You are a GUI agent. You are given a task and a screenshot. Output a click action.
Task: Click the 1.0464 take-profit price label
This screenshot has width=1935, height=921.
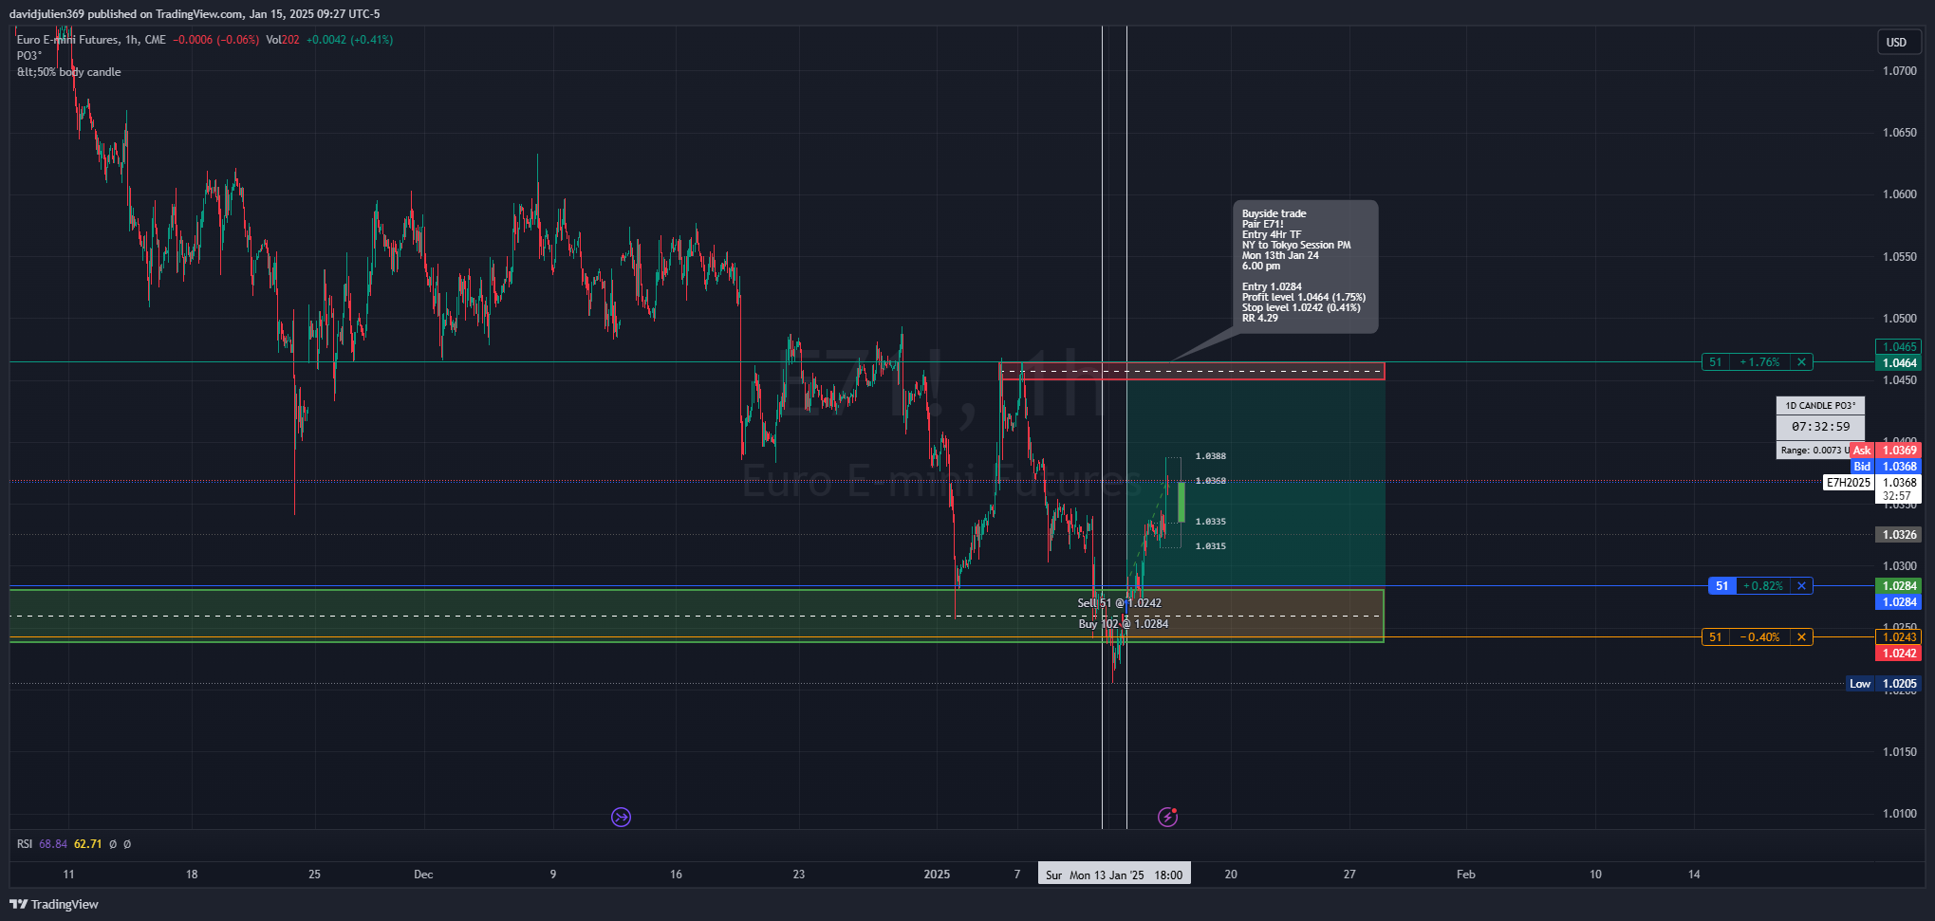pyautogui.click(x=1899, y=363)
